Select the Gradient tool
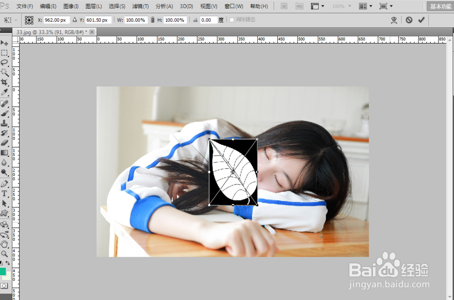Image resolution: width=454 pixels, height=300 pixels. [x=5, y=153]
